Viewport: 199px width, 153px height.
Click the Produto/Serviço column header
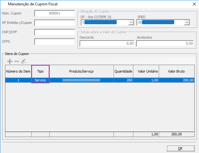pyautogui.click(x=81, y=71)
